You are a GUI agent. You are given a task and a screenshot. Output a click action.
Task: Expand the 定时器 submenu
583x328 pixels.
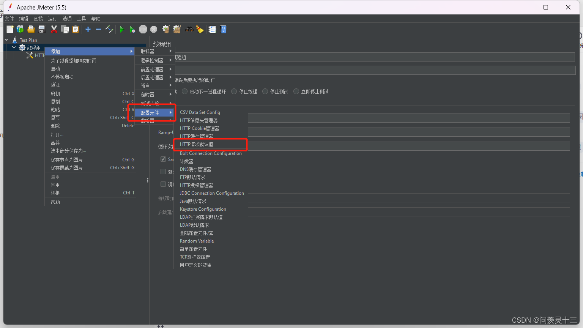click(x=155, y=95)
